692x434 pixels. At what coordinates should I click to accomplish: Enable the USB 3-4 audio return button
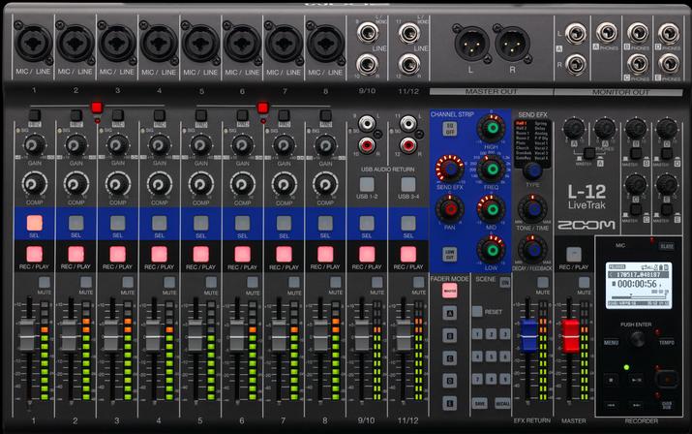(408, 184)
